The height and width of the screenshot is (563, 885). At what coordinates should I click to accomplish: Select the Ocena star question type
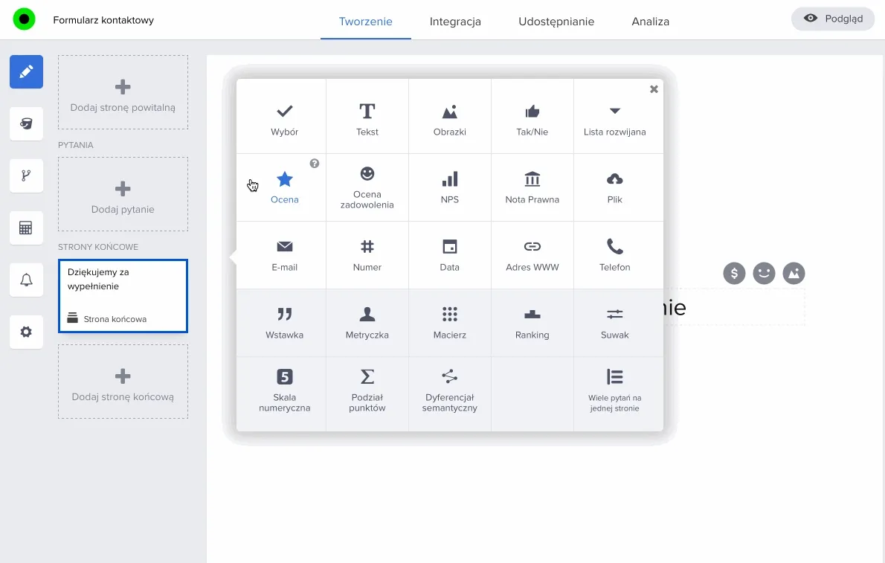coord(281,187)
